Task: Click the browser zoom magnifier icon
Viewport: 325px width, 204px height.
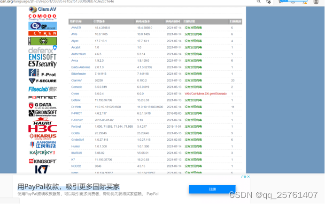Action: click(x=259, y=2)
